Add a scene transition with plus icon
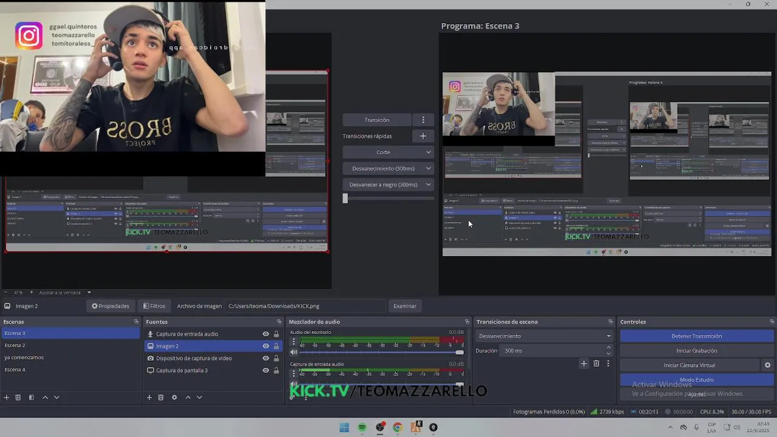This screenshot has height=437, width=777. pos(584,364)
